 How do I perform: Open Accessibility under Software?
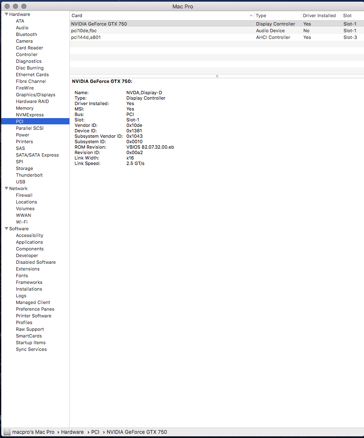(30, 235)
